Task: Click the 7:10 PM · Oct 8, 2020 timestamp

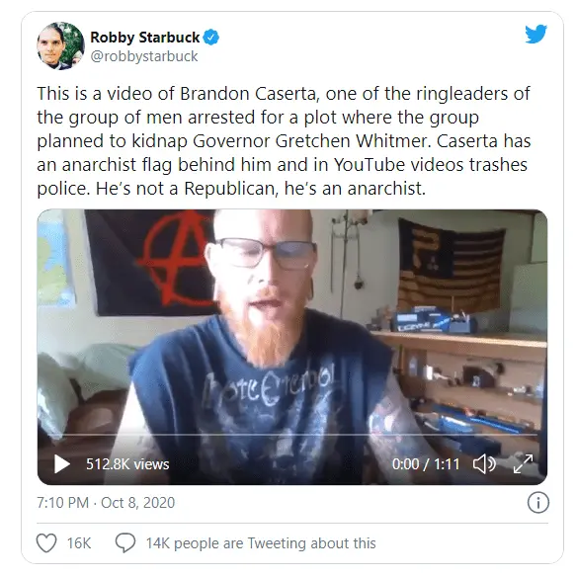Action: pos(106,503)
